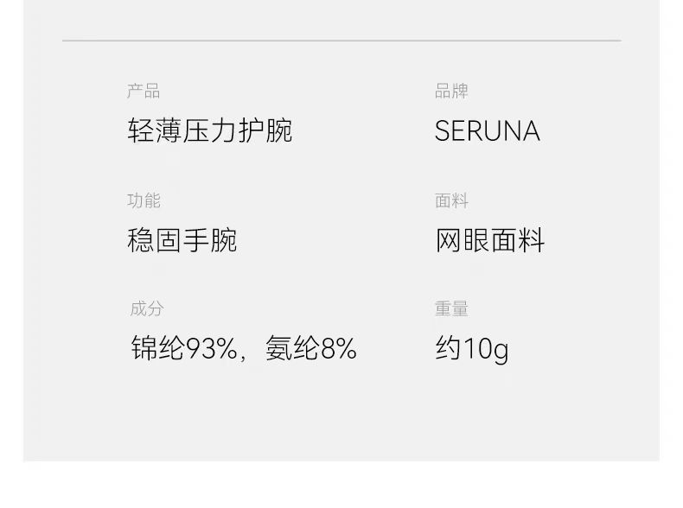Click the horizontal divider line at top
Image resolution: width=683 pixels, height=508 pixels.
[341, 41]
